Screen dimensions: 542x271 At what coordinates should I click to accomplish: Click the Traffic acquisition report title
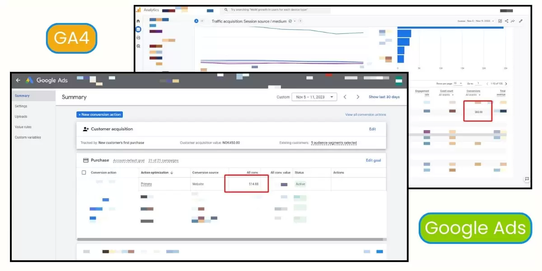249,21
